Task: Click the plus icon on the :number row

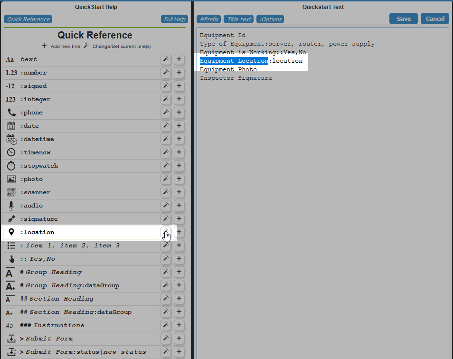Action: click(179, 73)
